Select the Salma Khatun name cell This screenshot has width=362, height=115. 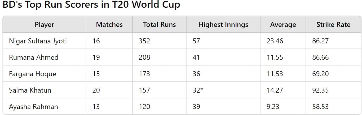[x=30, y=90]
